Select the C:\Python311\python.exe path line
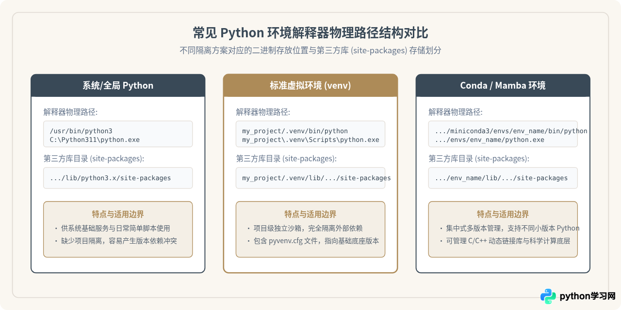The image size is (621, 310). 95,139
